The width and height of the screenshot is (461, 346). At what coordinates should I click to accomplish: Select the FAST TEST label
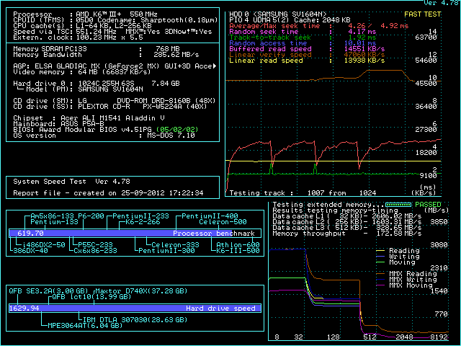coord(423,14)
